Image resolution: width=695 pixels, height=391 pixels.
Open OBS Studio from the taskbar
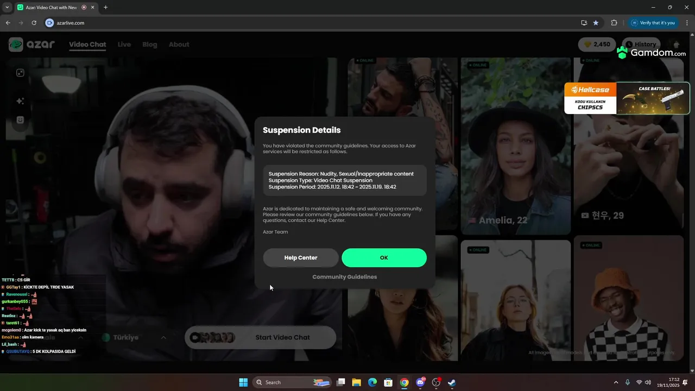click(x=436, y=382)
